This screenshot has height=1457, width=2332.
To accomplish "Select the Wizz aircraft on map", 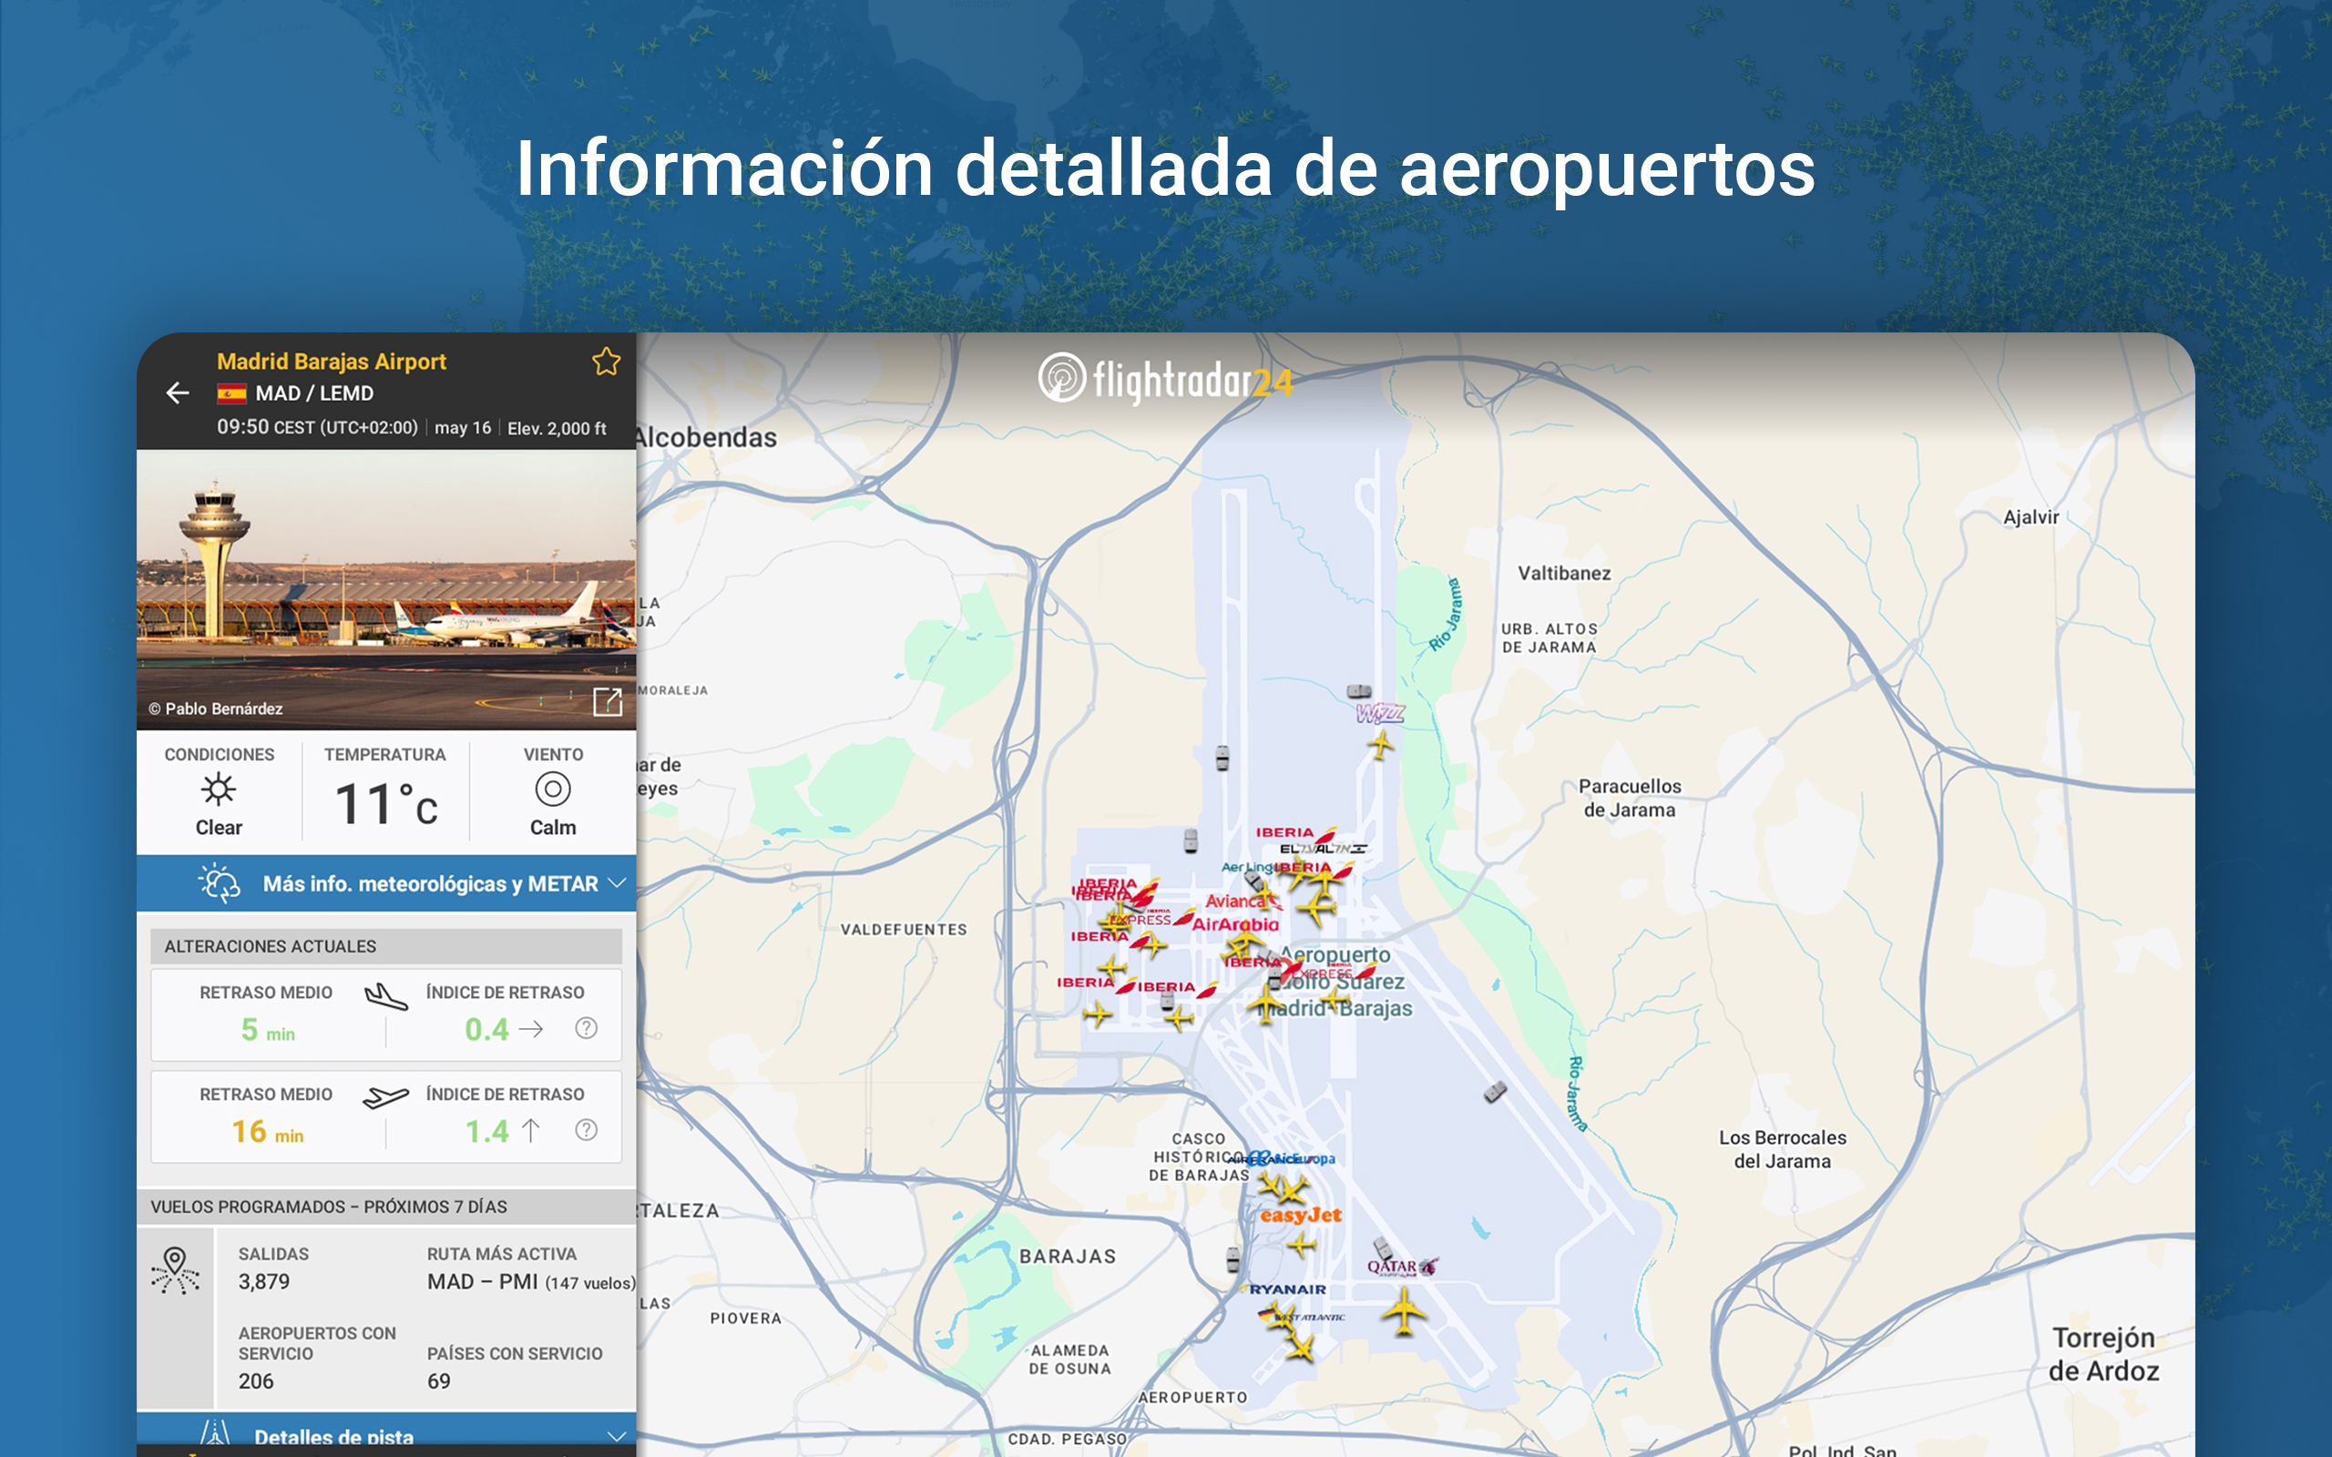I will pos(1381,744).
